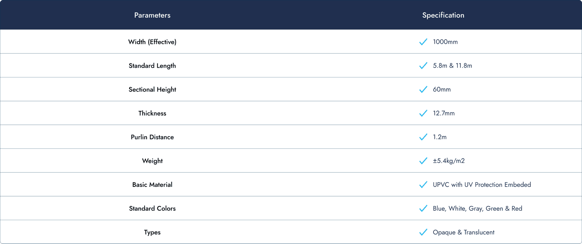The width and height of the screenshot is (582, 244).
Task: Click the Thickness parameter label
Action: point(152,113)
